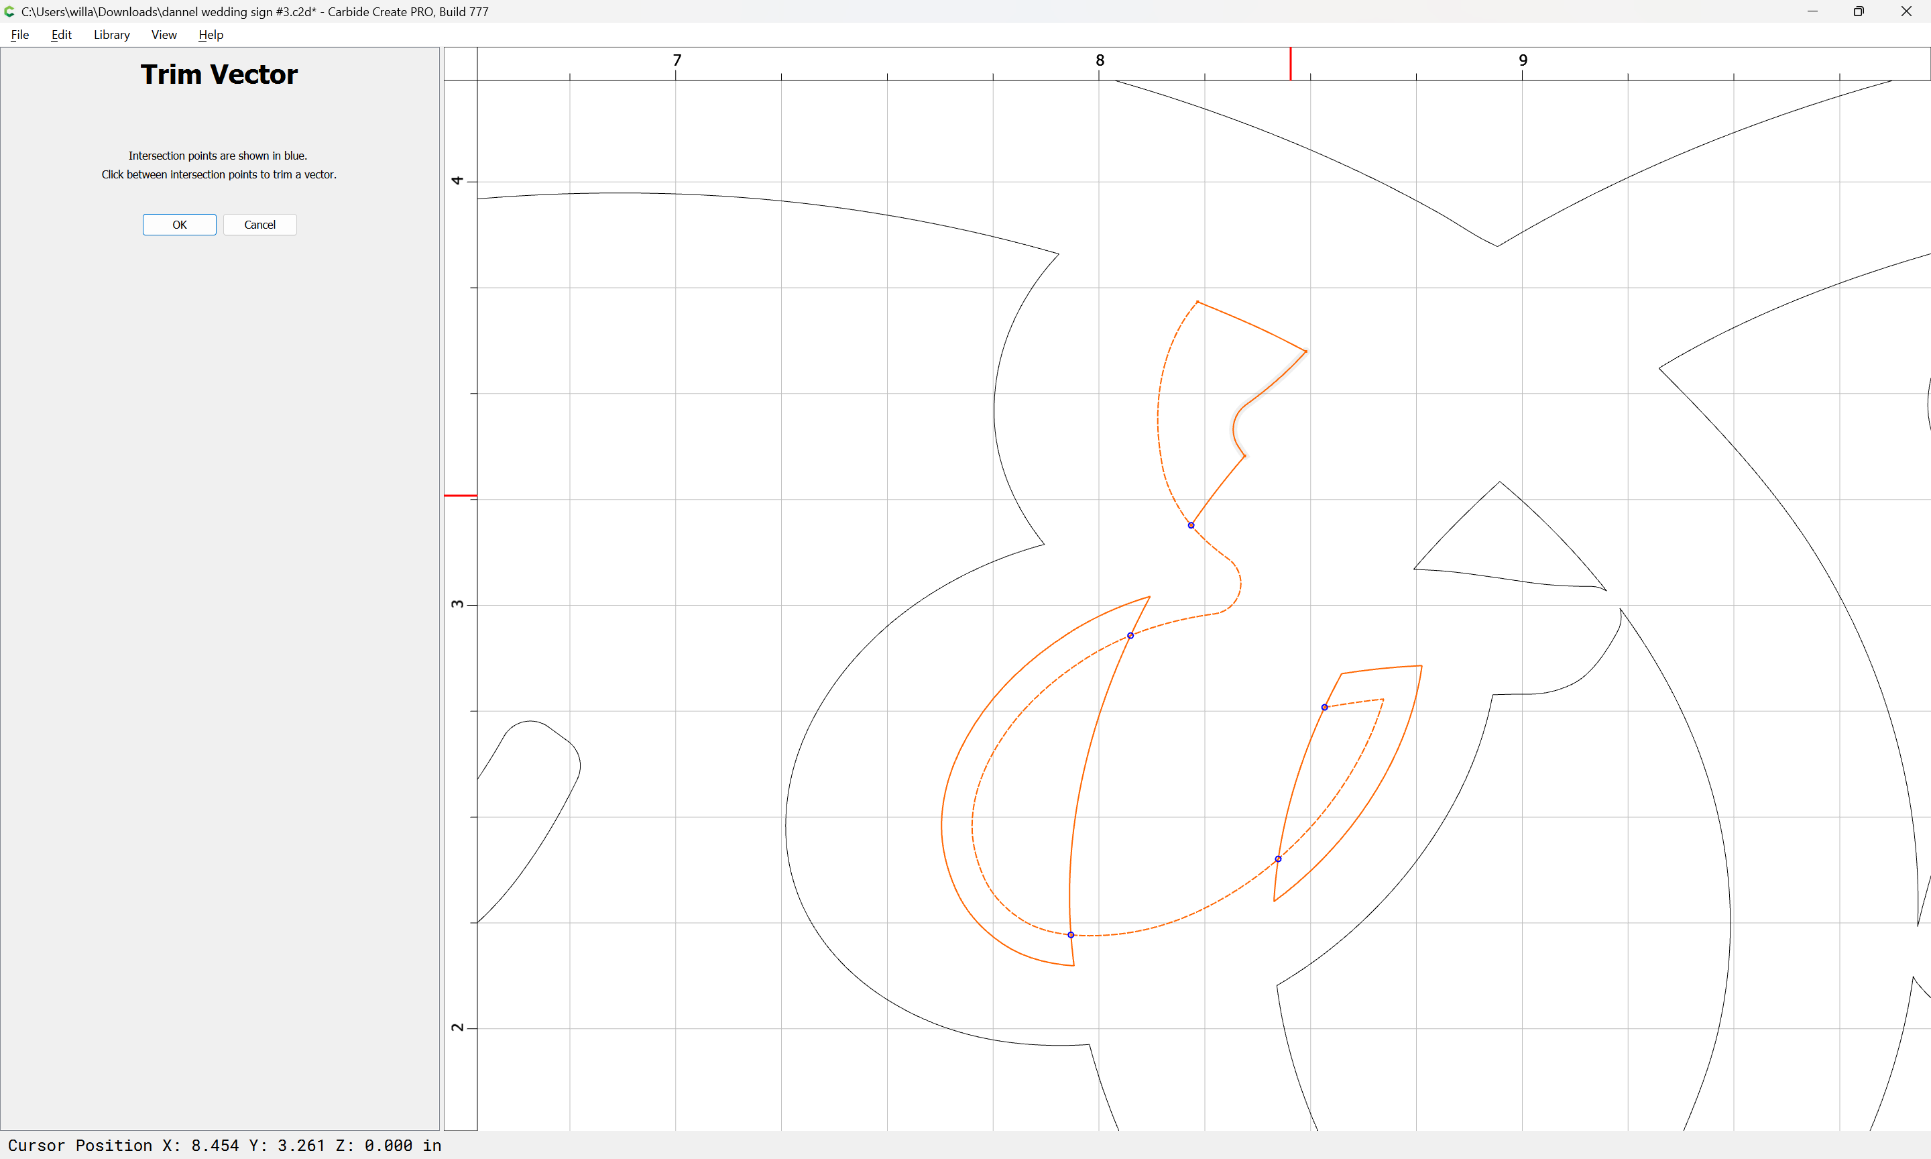Click the red cursor marker on the vertical ruler

[461, 495]
